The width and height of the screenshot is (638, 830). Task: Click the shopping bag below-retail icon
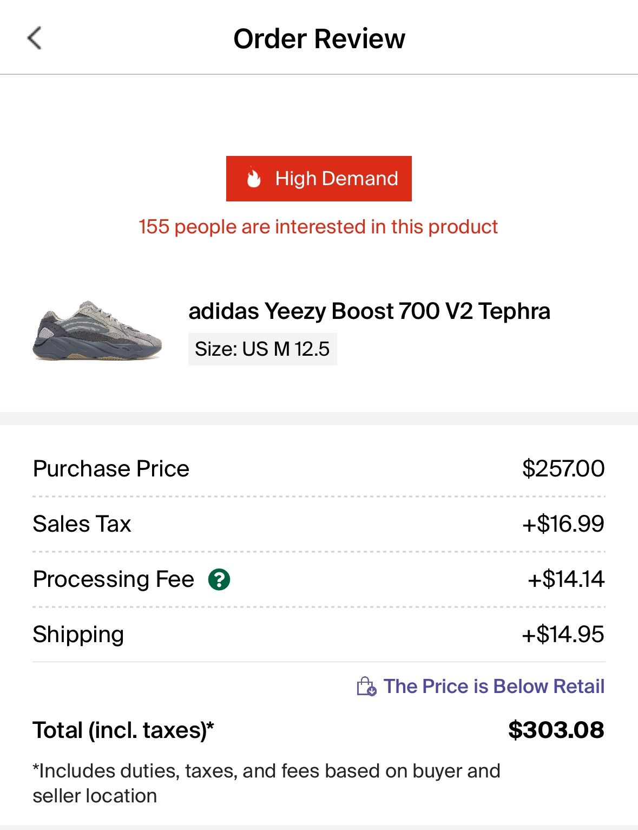coord(366,686)
